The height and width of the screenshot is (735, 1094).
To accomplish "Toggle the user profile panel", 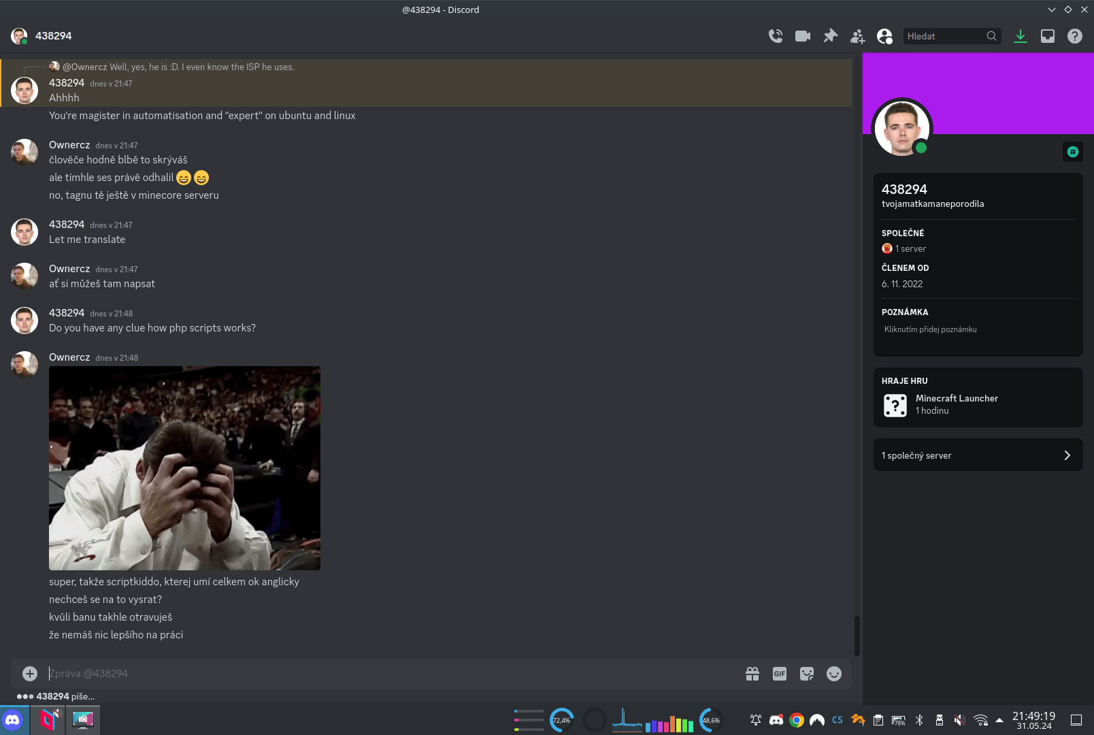I will coord(884,36).
